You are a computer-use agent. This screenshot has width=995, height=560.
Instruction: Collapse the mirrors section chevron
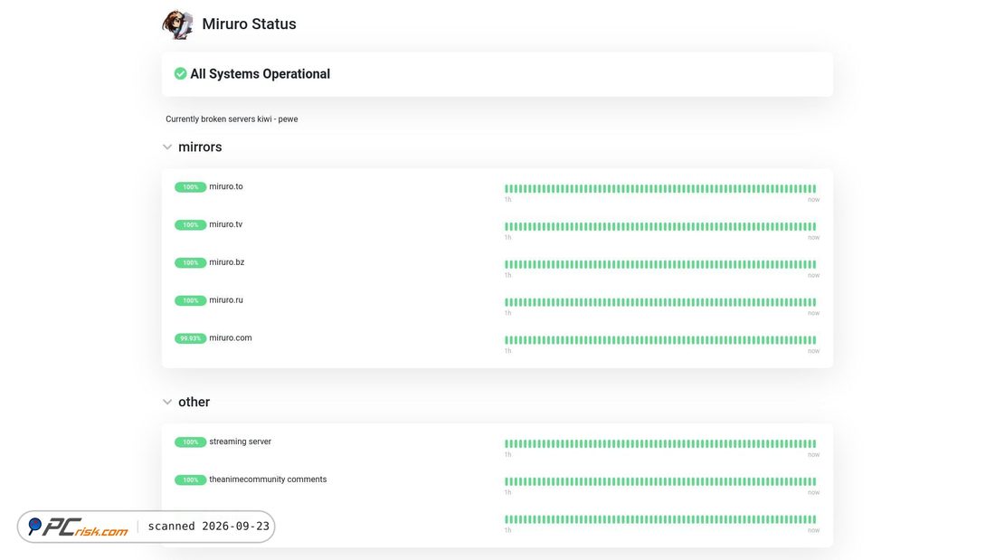[x=167, y=147]
